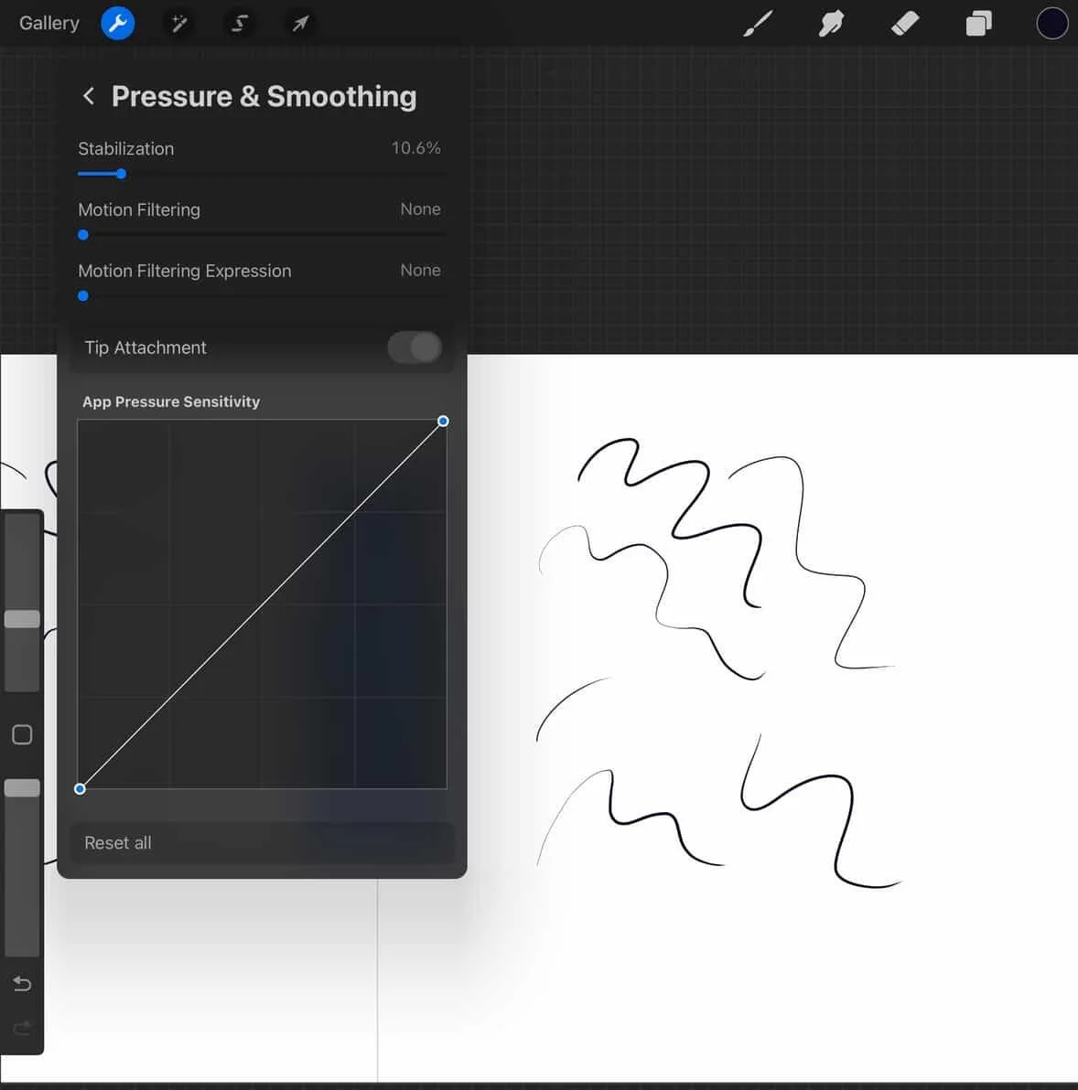Switch to the Smudge tool

click(x=831, y=23)
